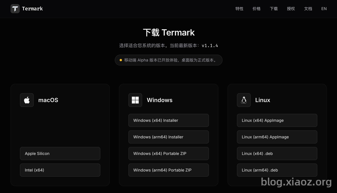Click the mobile Alpha notice banner
The height and width of the screenshot is (193, 337).
pyautogui.click(x=168, y=60)
